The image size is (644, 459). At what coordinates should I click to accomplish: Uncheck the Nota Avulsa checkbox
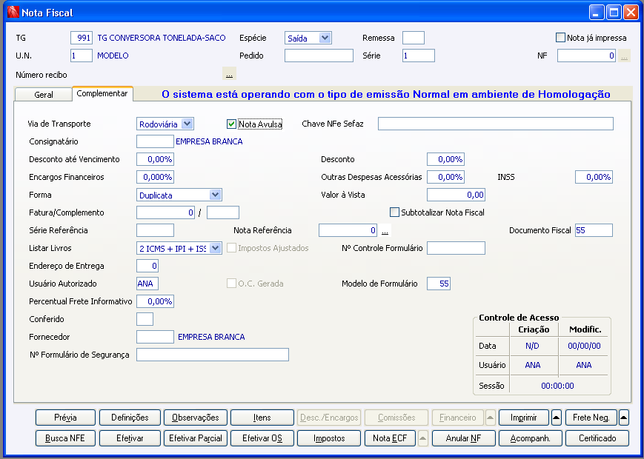click(x=232, y=124)
